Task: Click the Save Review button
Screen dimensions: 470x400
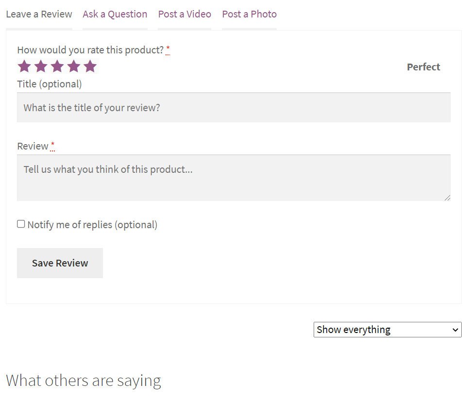Action: [60, 263]
